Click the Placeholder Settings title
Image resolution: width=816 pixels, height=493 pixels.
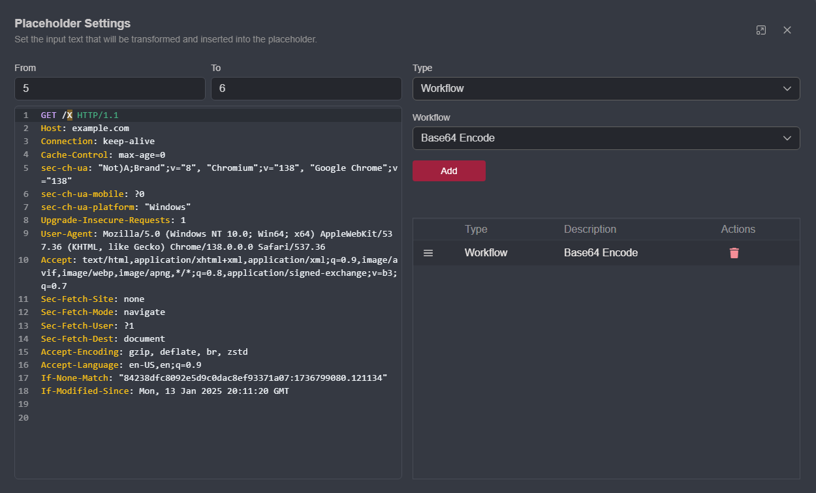coord(72,23)
